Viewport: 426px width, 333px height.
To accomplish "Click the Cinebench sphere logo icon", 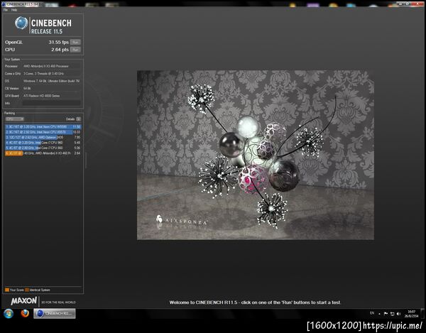I will 21,23.
